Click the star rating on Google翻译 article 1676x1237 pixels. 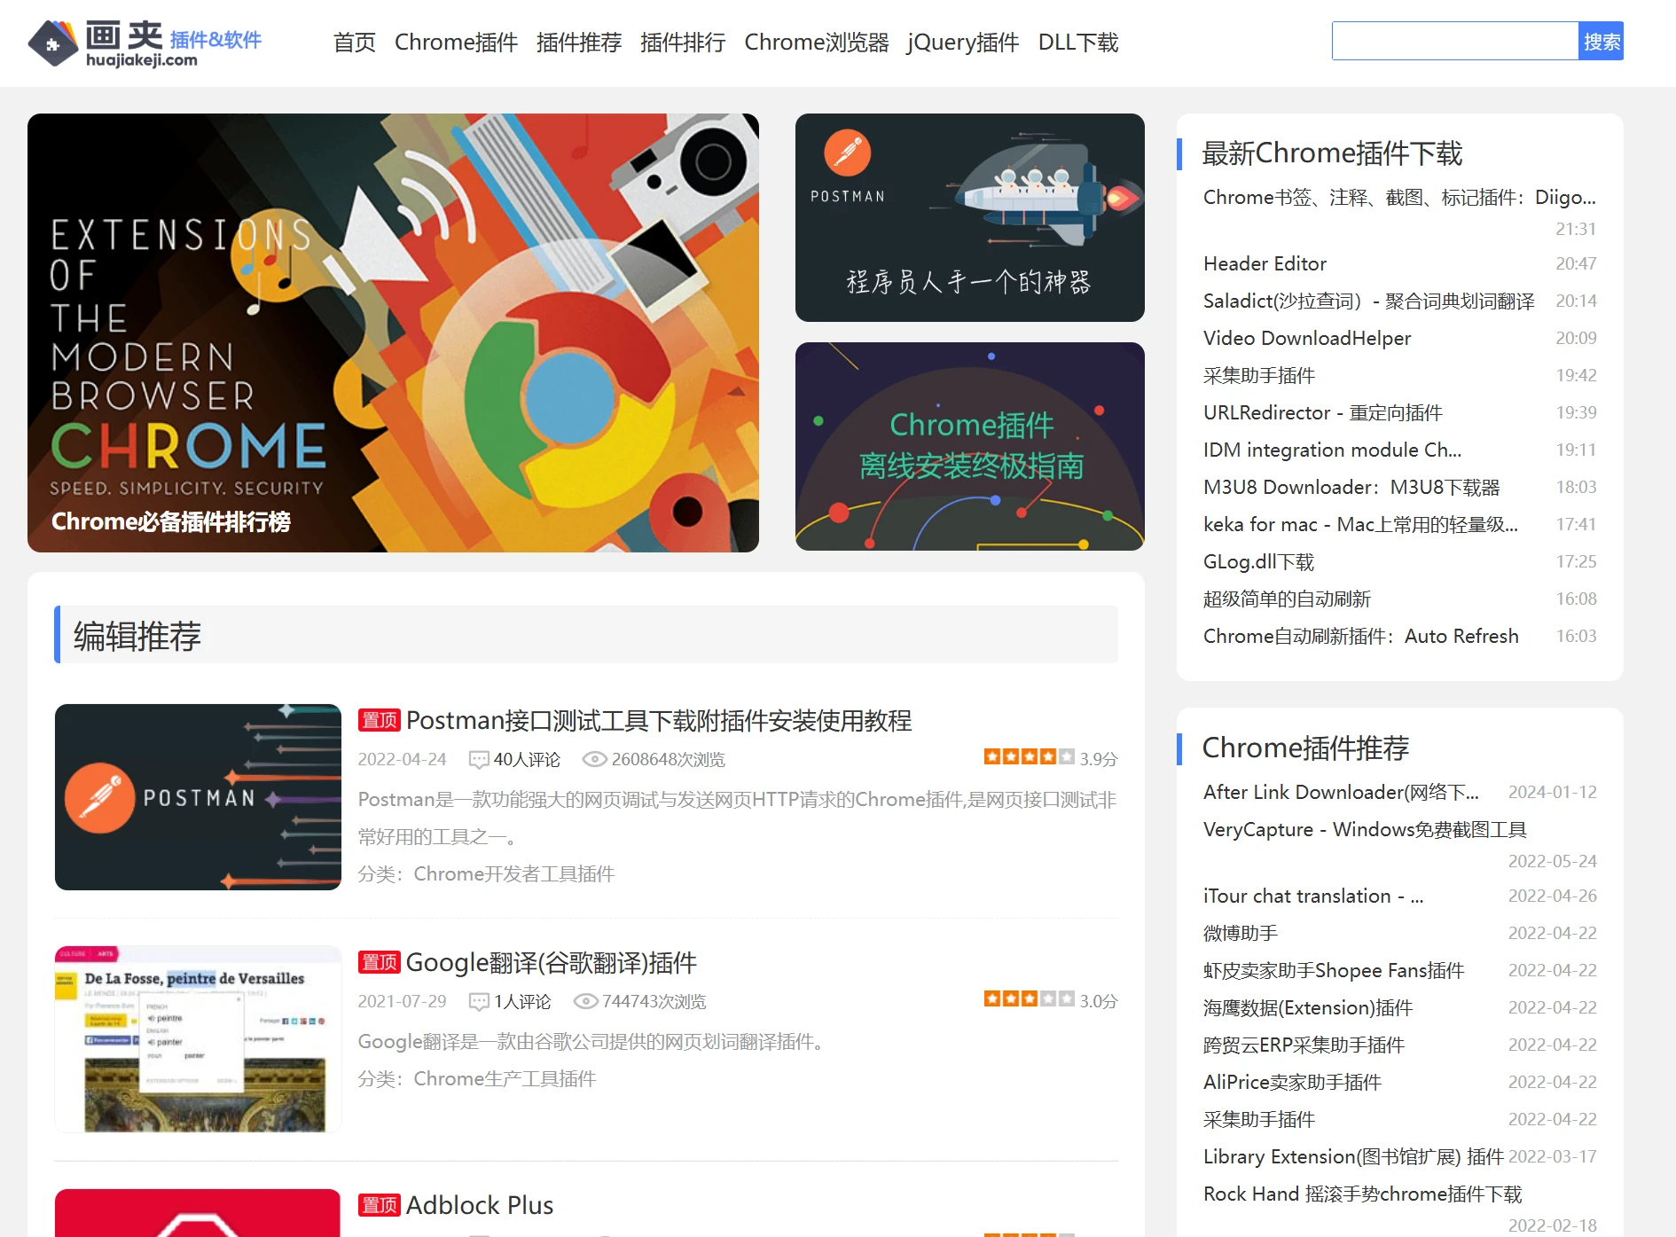click(1029, 999)
